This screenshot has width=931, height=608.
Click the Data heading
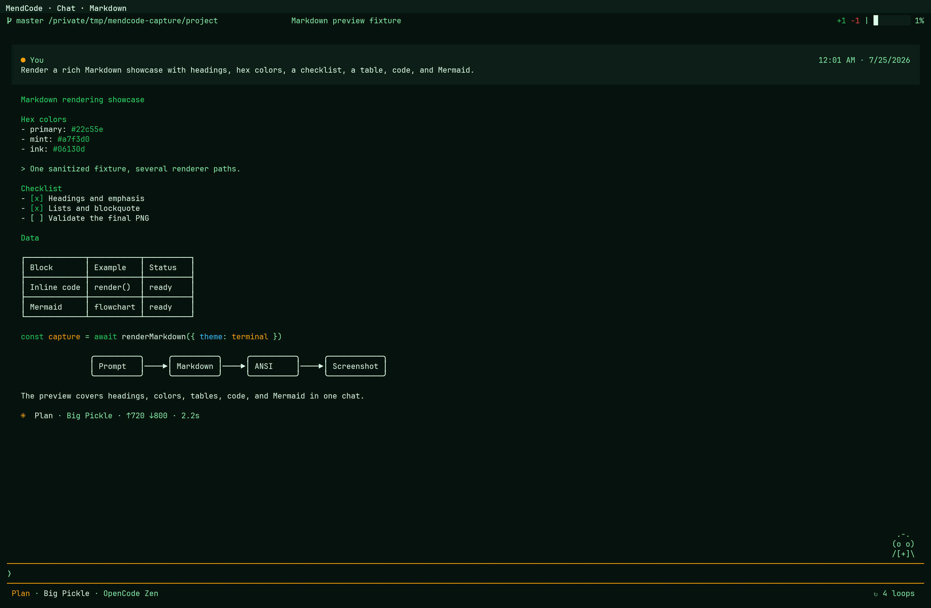pyautogui.click(x=30, y=238)
